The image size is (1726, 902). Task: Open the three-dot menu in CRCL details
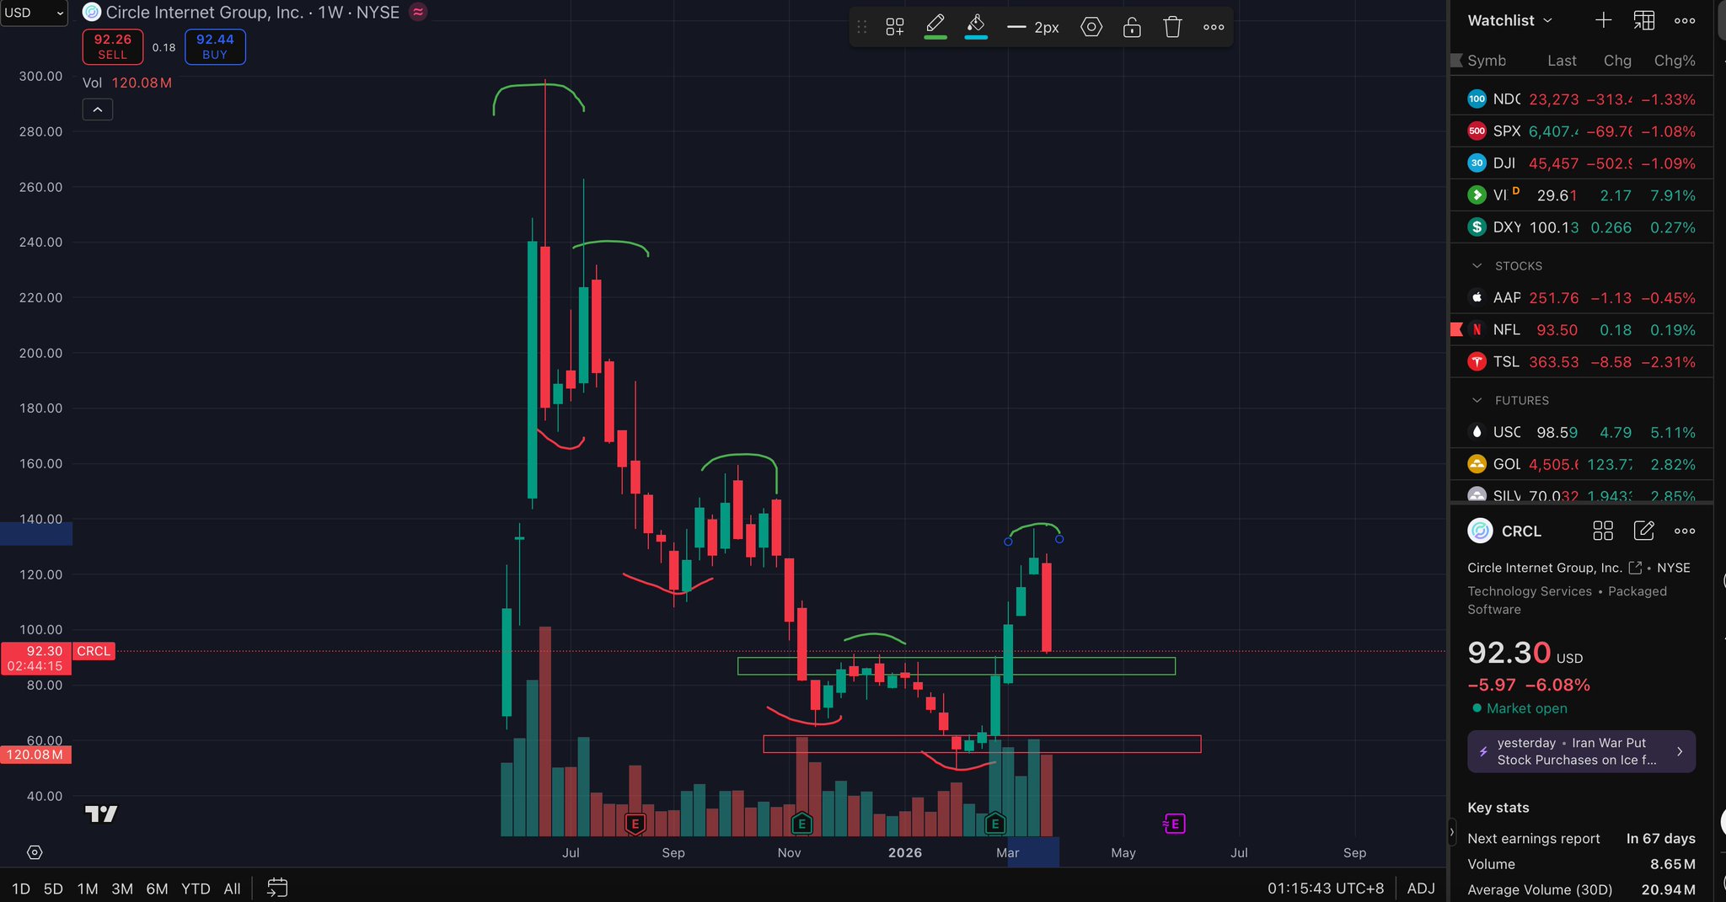click(1685, 531)
